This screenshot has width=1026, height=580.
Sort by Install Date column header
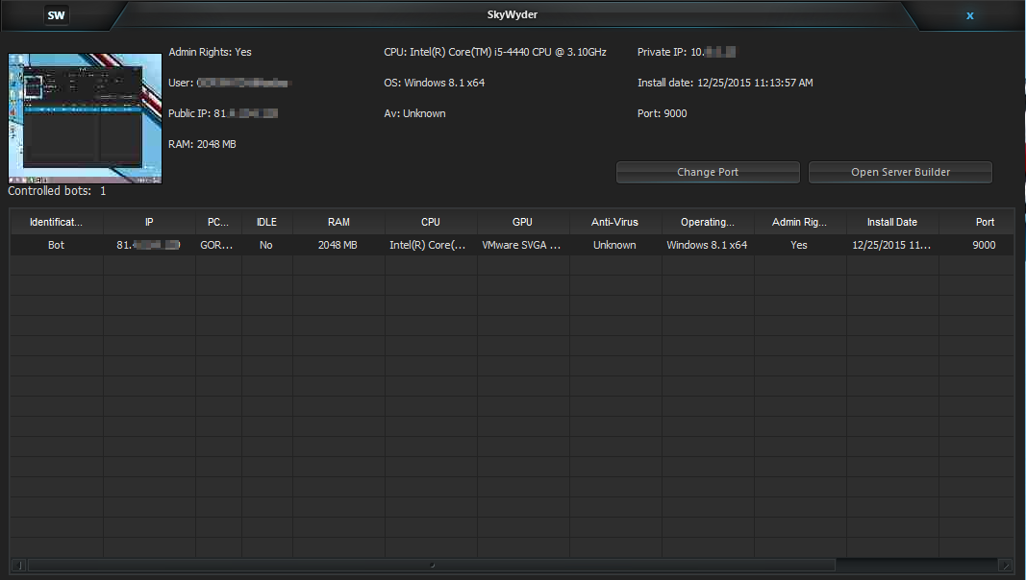[x=892, y=222]
